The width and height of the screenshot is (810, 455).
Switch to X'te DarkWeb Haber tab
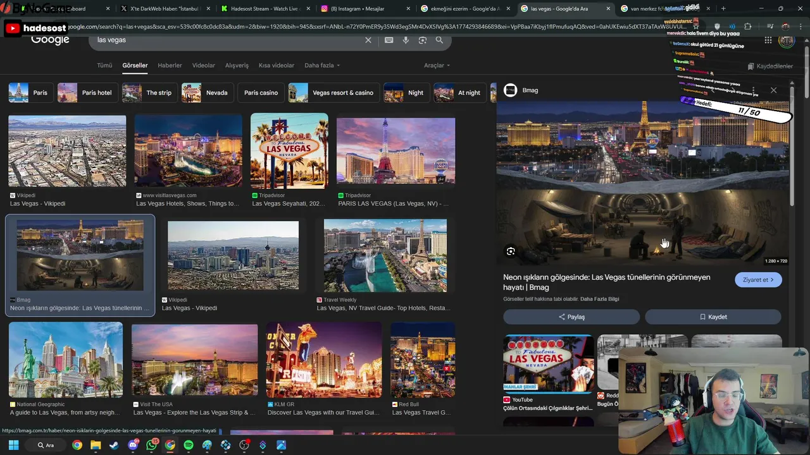click(x=165, y=9)
